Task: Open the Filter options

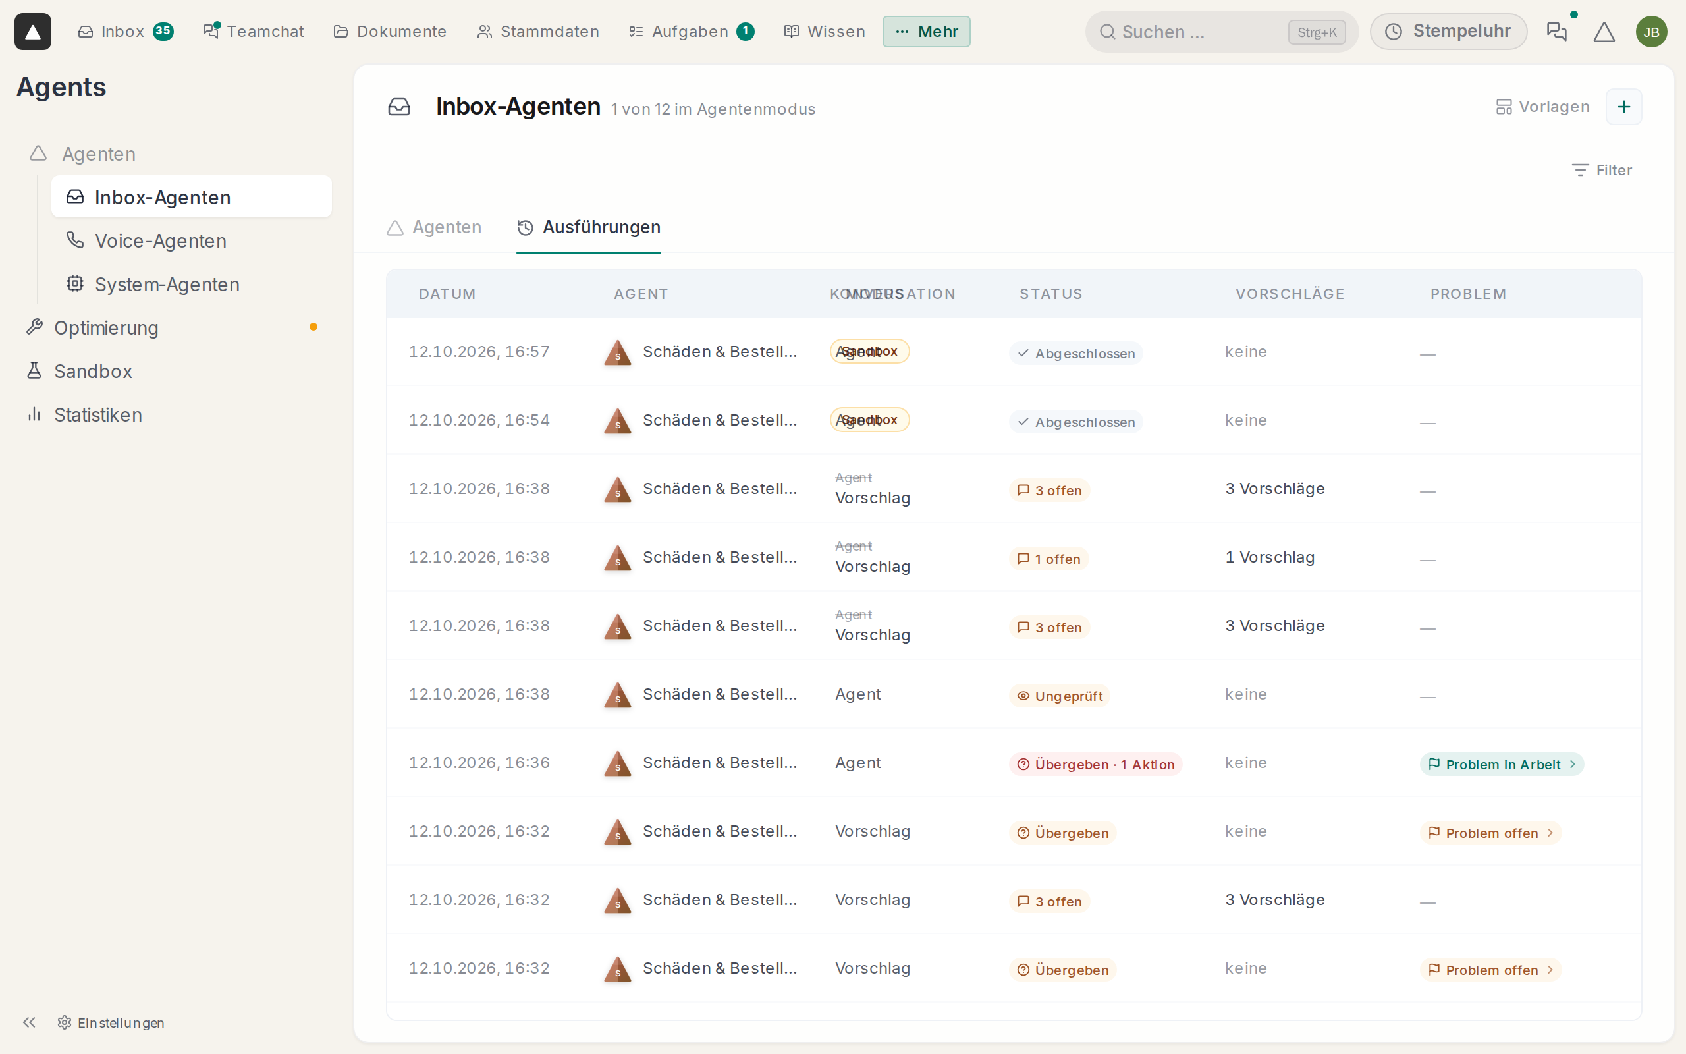Action: click(1602, 170)
